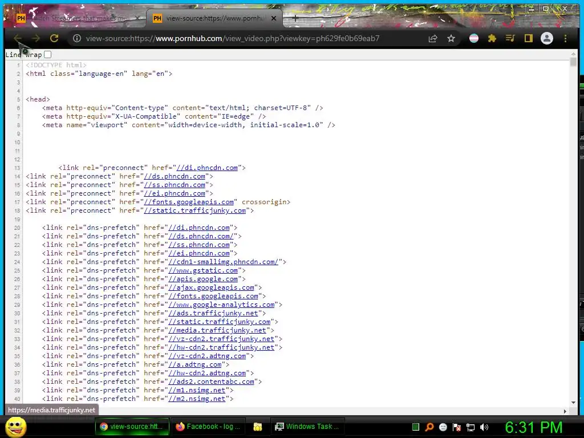This screenshot has height=438, width=584.
Task: Click the orange magnifier tray icon
Action: point(429,427)
